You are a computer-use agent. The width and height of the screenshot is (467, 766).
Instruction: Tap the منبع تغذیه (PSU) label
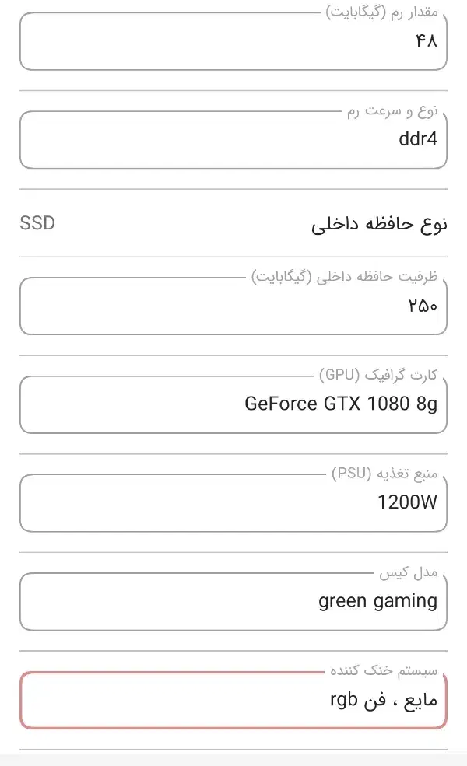(x=385, y=474)
